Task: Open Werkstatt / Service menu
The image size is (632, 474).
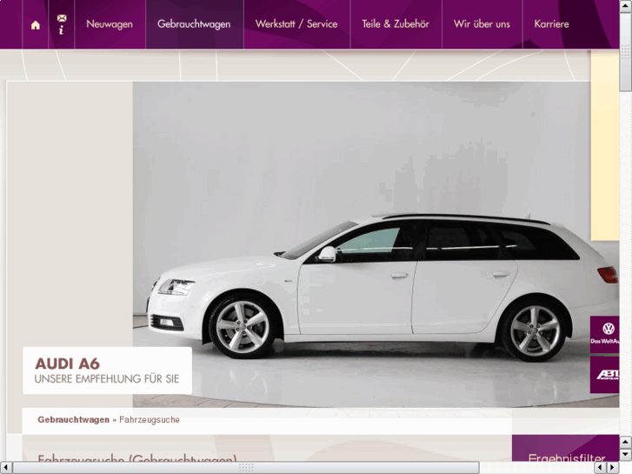Action: click(x=296, y=24)
